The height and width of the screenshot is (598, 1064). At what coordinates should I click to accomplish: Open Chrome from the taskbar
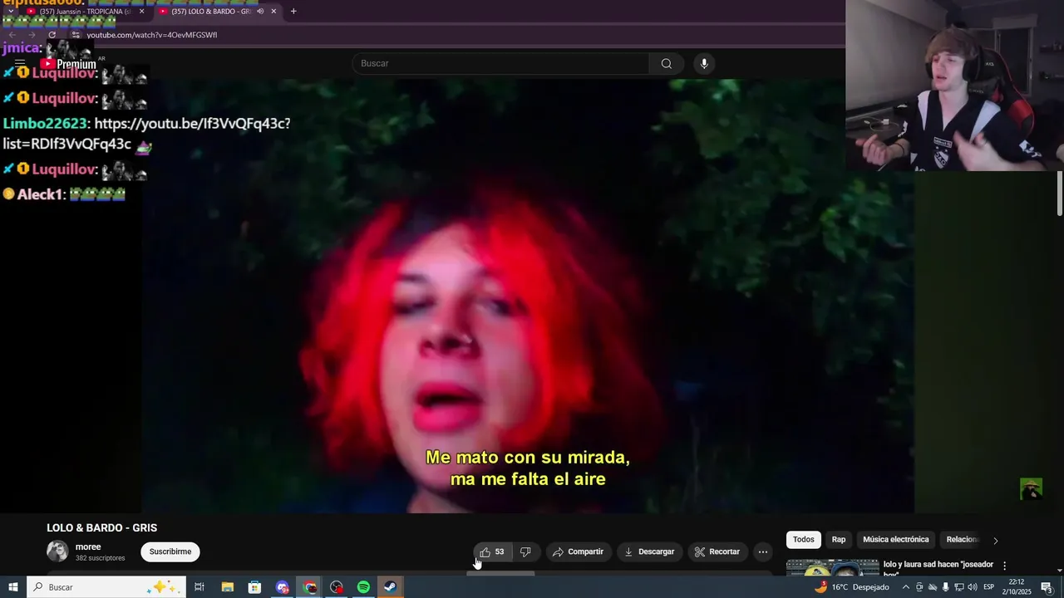point(310,587)
